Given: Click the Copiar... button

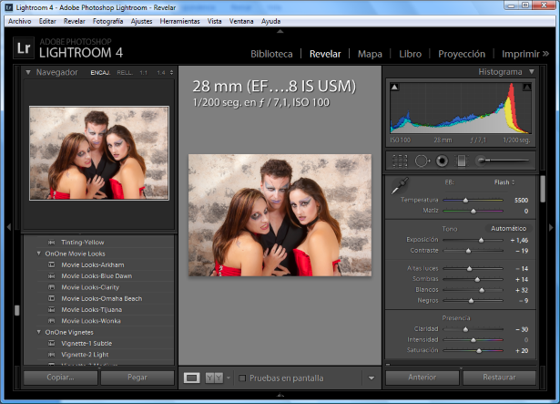Looking at the screenshot, I should pos(60,378).
